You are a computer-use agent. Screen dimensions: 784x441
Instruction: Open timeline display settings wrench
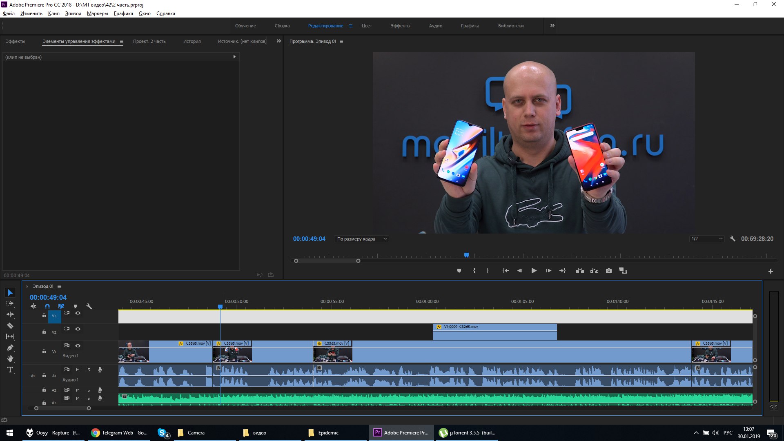pos(89,306)
